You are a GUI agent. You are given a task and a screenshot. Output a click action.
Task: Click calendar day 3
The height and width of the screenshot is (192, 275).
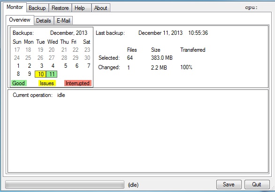click(x=42, y=66)
